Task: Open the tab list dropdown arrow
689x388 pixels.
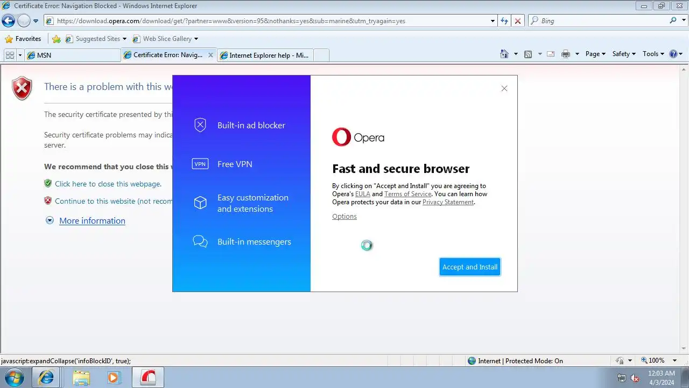Action: [x=20, y=55]
